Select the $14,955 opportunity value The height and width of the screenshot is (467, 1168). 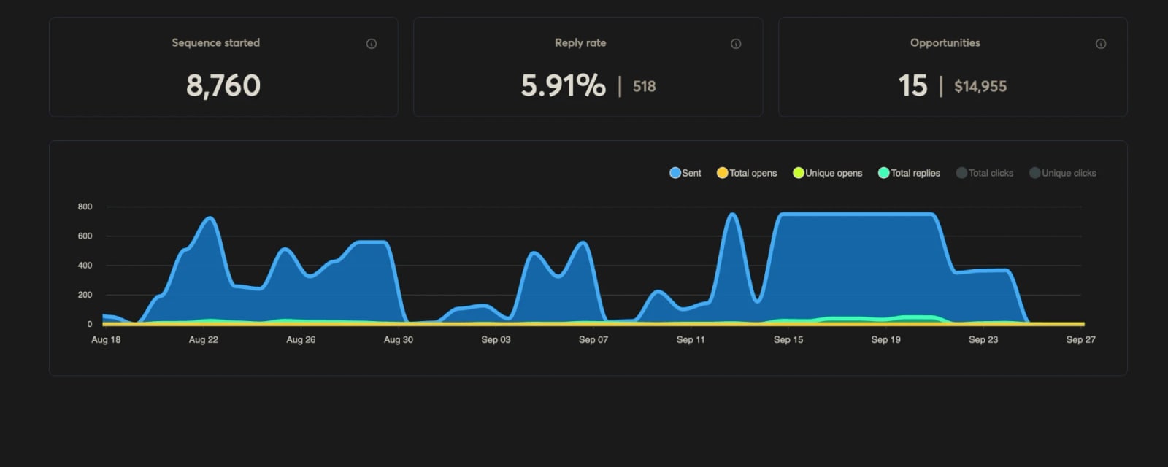tap(980, 87)
